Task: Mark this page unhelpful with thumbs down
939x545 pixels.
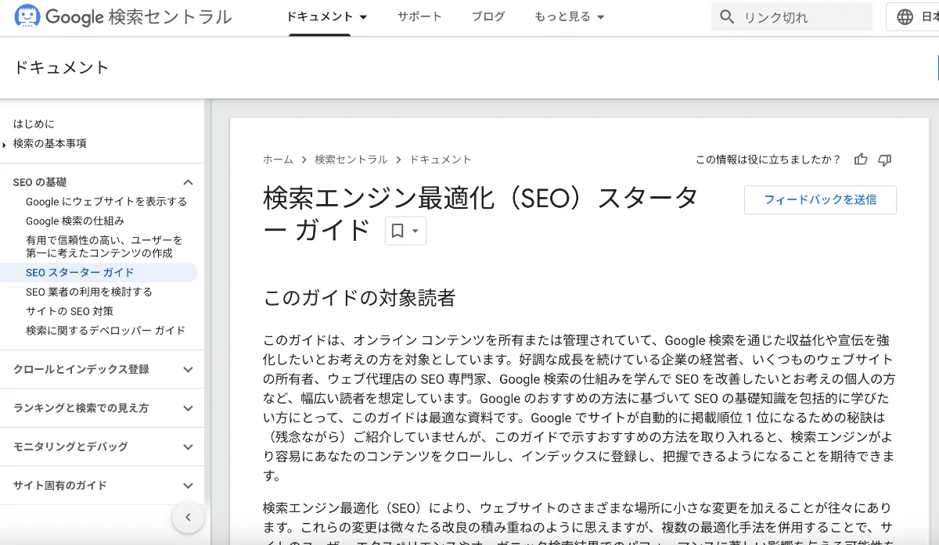Action: (884, 160)
